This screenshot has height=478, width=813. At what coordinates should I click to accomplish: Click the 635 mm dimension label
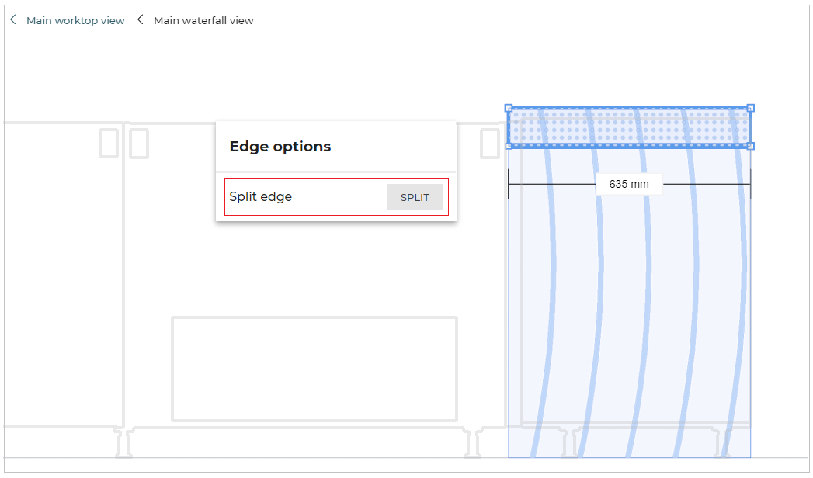629,185
